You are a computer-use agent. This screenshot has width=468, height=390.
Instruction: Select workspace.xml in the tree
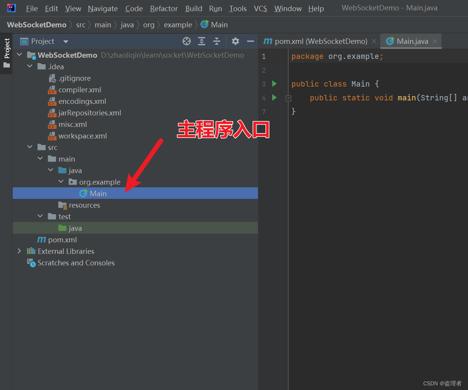click(83, 136)
